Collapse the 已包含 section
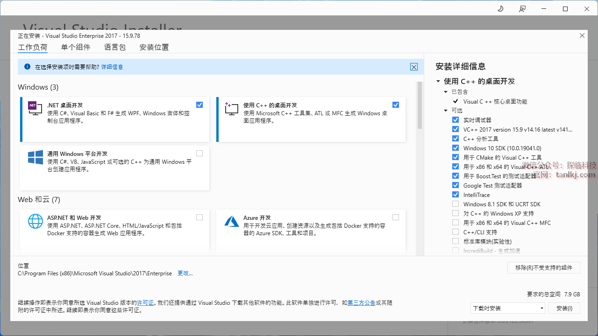The image size is (598, 336). tap(446, 92)
